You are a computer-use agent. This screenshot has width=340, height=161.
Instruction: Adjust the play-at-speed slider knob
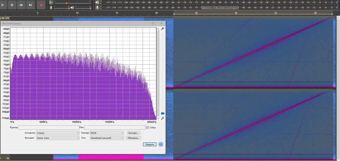(66, 3)
